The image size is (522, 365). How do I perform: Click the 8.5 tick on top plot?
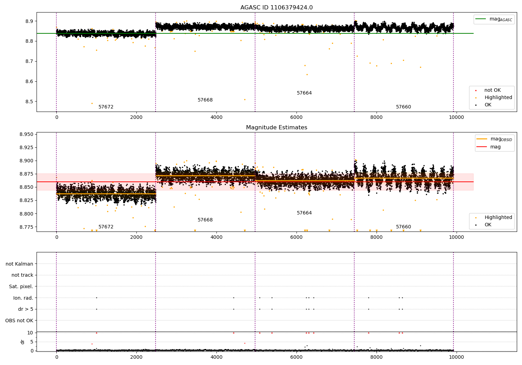(x=29, y=102)
